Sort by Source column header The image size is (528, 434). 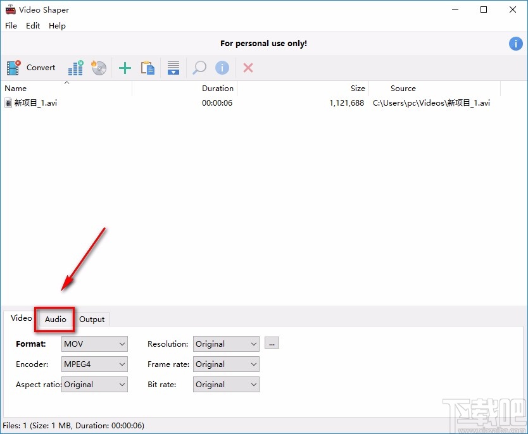point(434,88)
